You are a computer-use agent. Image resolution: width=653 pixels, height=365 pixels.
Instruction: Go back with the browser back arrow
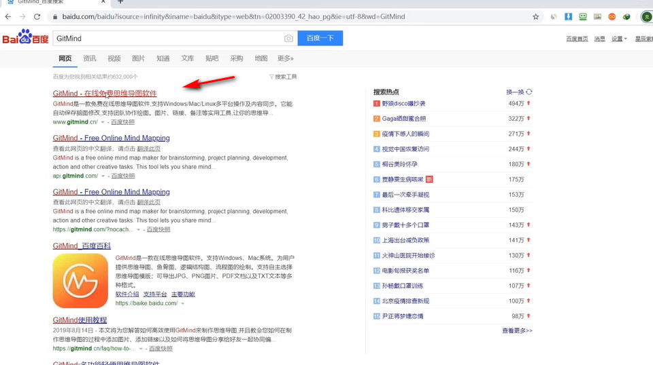tap(8, 16)
